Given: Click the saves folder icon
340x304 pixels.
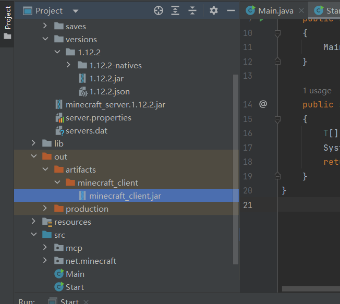Looking at the screenshot, I should click(59, 26).
